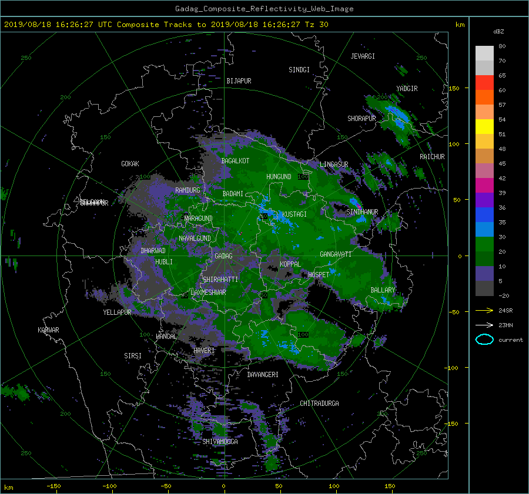The height and width of the screenshot is (494, 529).
Task: Click the GOKAK town label
Action: tap(130, 164)
